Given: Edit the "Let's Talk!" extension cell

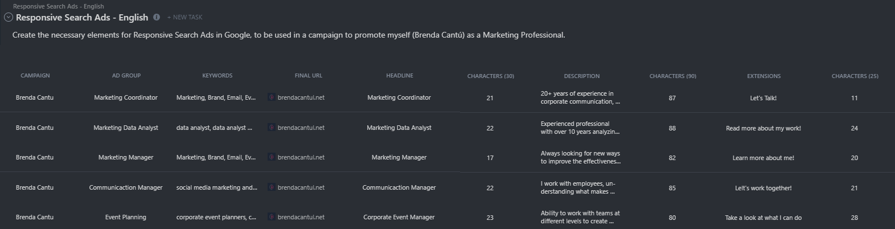Looking at the screenshot, I should coord(763,98).
